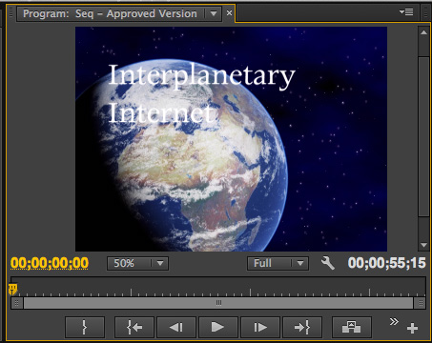Viewport: 432px width, 343px height.
Task: Go to In point button
Action: [134, 327]
